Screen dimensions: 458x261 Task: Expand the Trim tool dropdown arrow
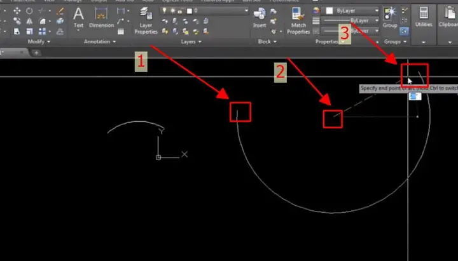pos(50,11)
